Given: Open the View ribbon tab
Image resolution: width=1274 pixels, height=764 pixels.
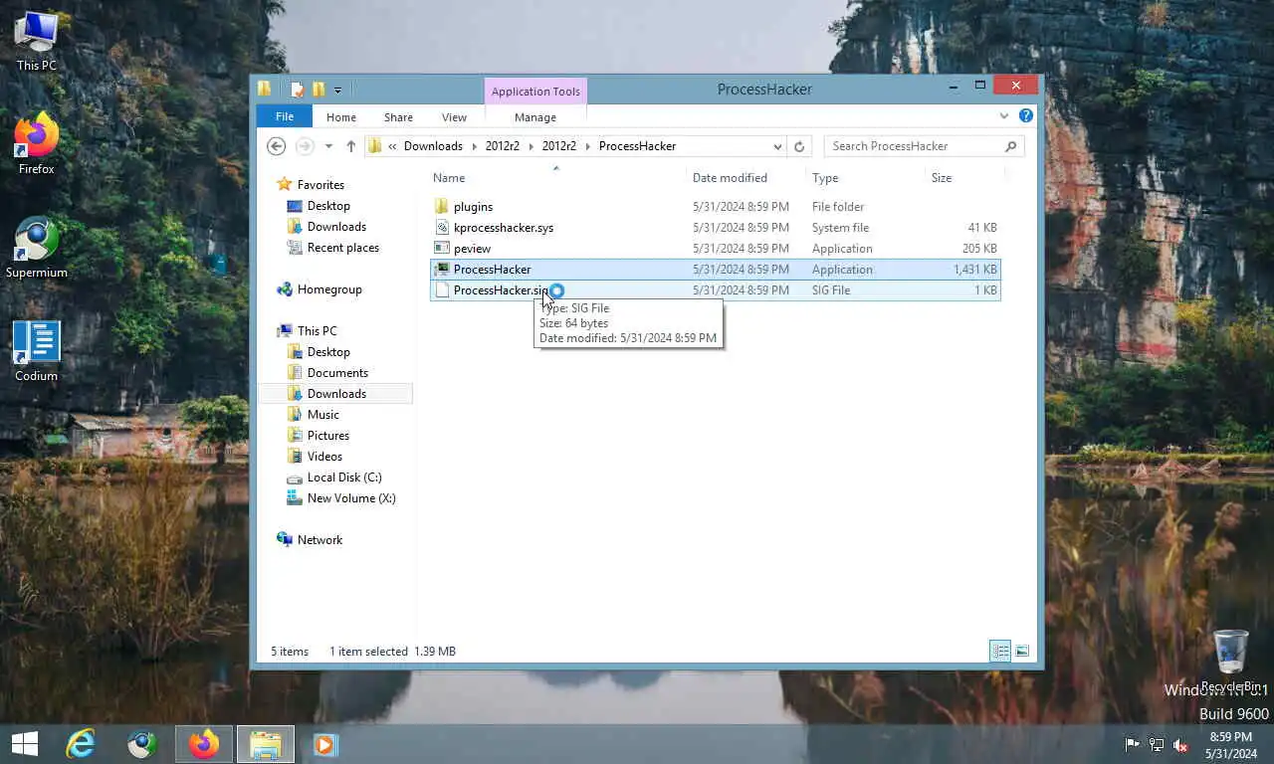Looking at the screenshot, I should pyautogui.click(x=454, y=117).
